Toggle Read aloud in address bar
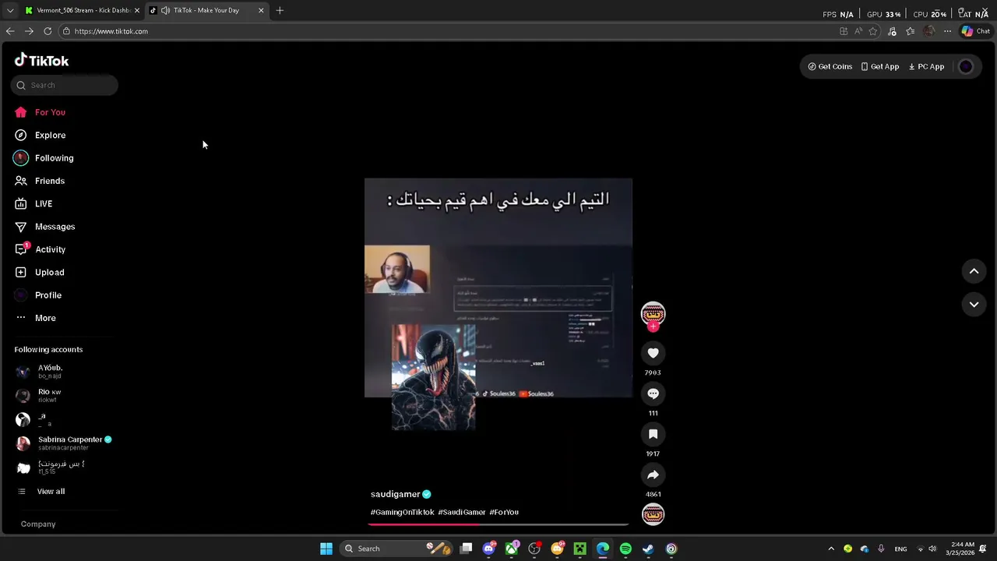 858,31
